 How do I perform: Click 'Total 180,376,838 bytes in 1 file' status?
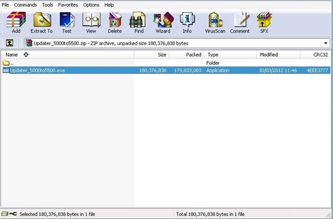210,214
